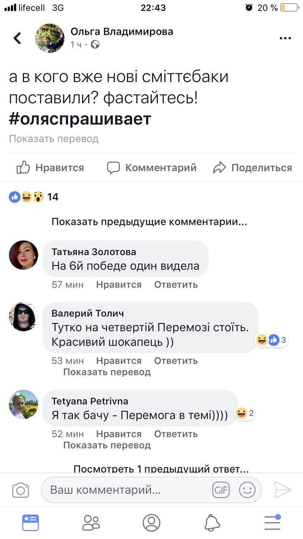Open the emoji picker for comments
The image size is (303, 539).
pos(247,489)
